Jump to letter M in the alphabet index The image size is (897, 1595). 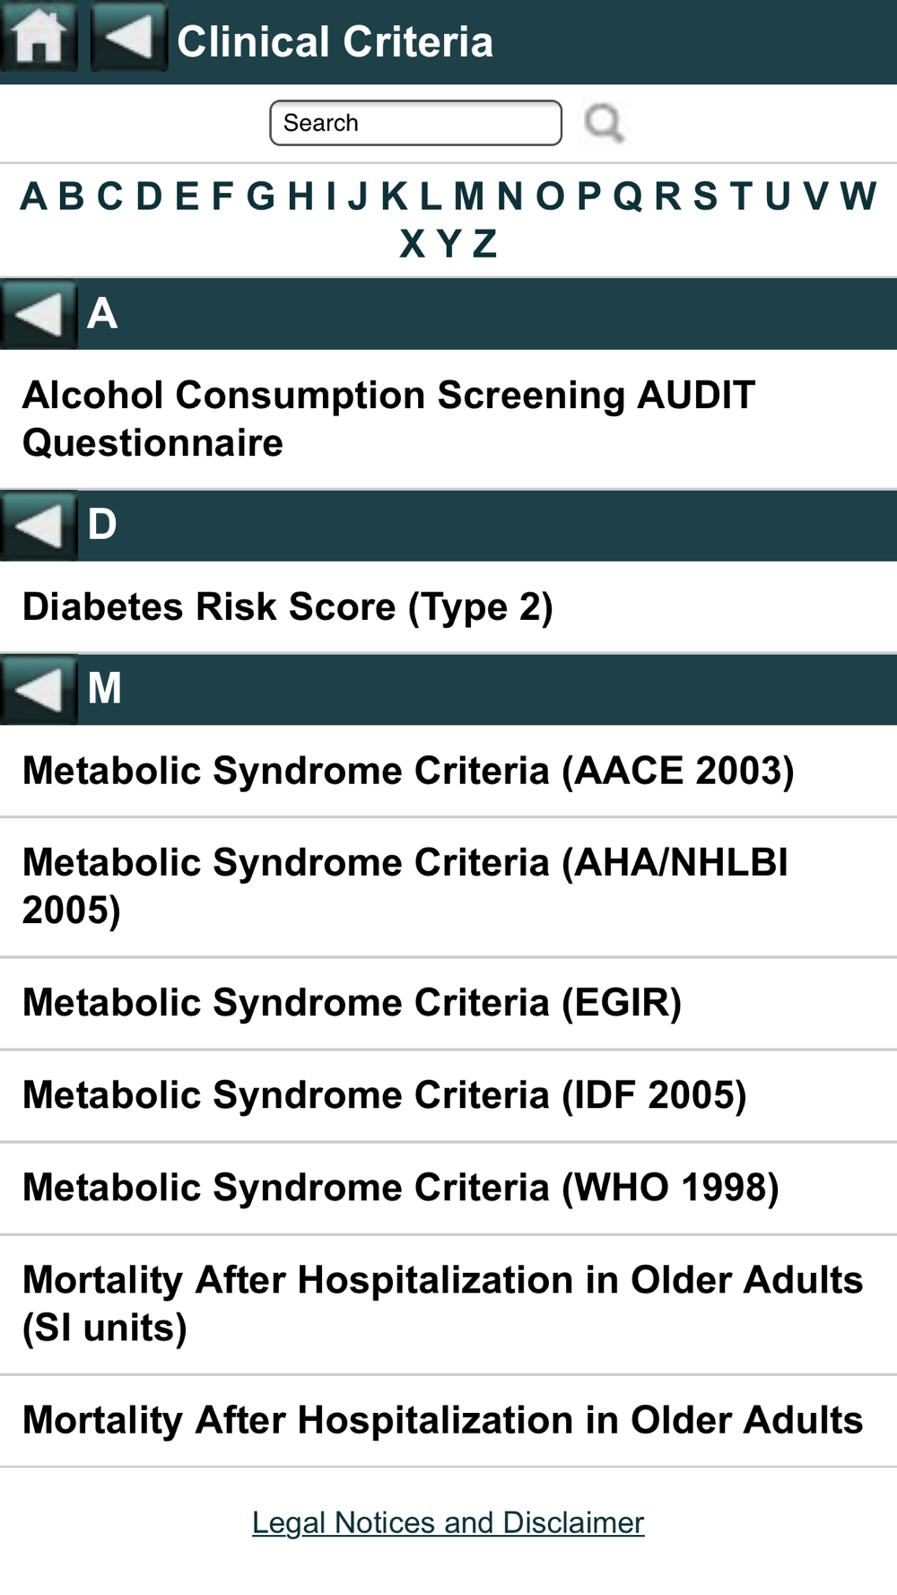468,196
